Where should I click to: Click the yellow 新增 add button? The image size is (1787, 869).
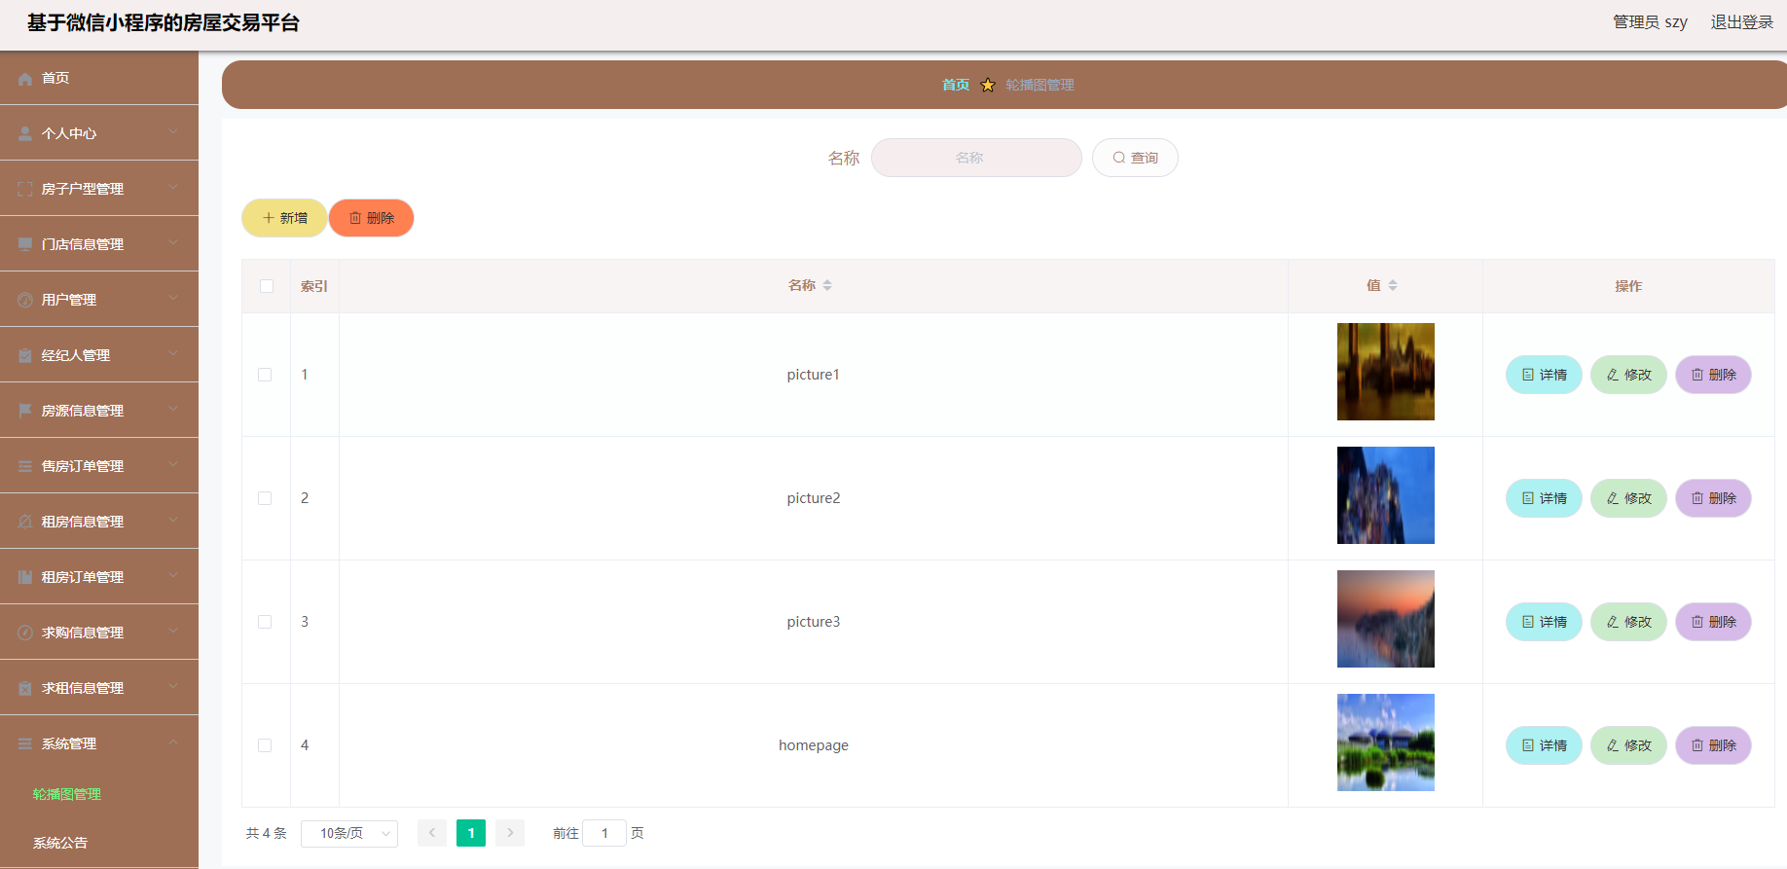click(x=284, y=218)
